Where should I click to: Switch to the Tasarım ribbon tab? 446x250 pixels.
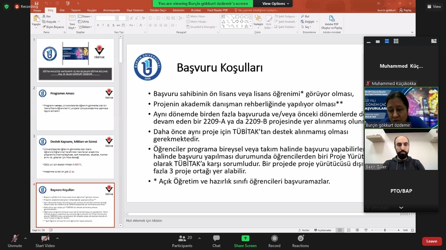click(x=76, y=10)
